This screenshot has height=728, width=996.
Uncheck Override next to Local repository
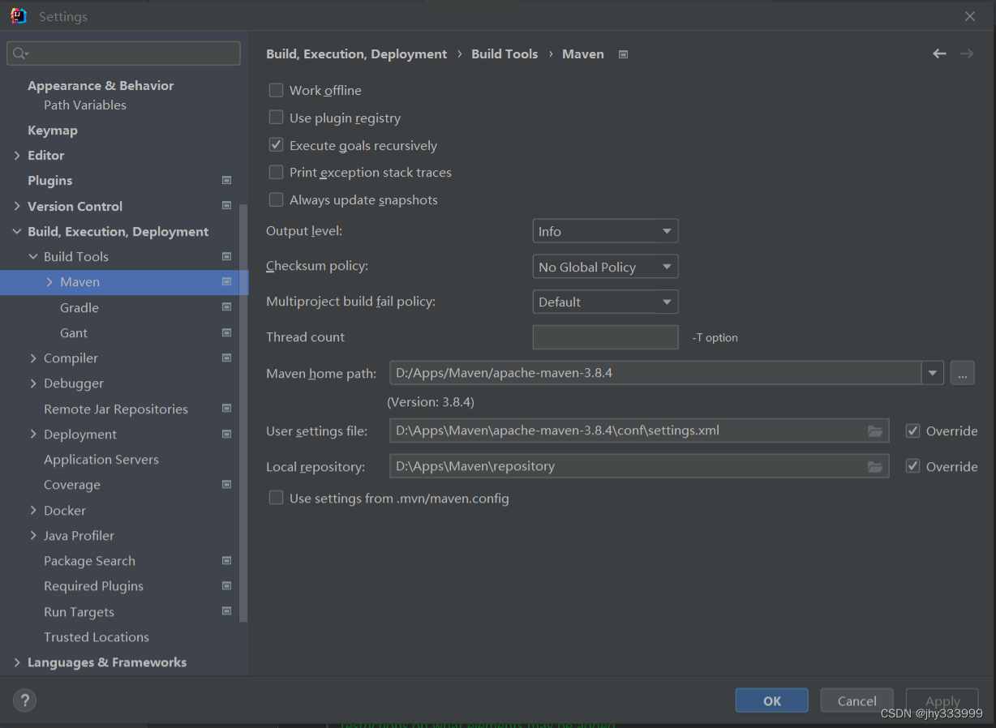click(912, 466)
